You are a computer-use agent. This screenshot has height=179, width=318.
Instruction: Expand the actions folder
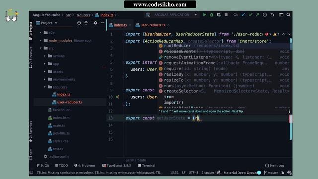45,56
